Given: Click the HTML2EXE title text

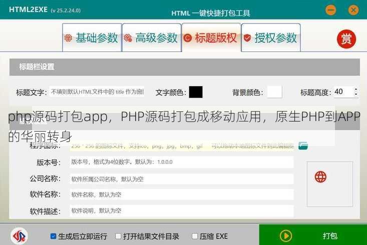Looking at the screenshot, I should pyautogui.click(x=28, y=9).
